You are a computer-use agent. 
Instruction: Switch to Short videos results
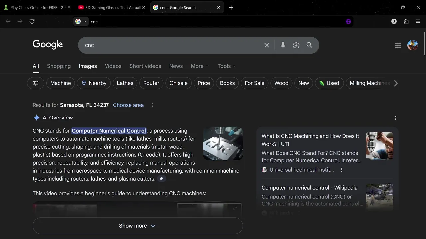(x=145, y=66)
